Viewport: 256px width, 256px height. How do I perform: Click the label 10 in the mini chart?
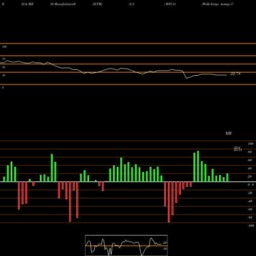(165, 249)
